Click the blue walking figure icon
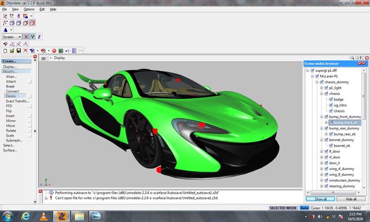Image resolution: width=370 pixels, height=222 pixels. pyautogui.click(x=18, y=16)
